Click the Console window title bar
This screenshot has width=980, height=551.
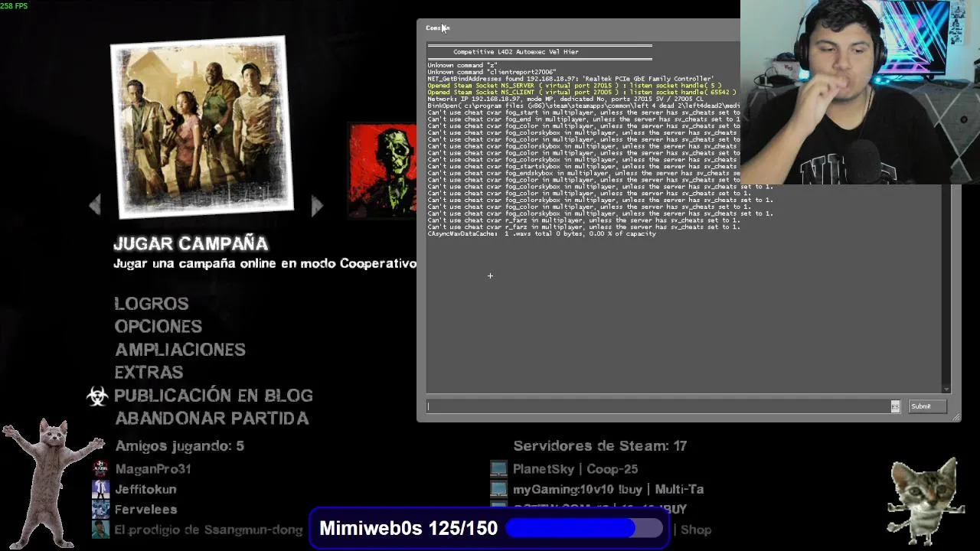[579, 28]
